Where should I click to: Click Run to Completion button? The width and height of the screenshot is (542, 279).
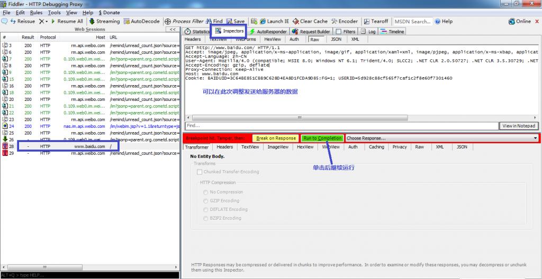coord(322,138)
